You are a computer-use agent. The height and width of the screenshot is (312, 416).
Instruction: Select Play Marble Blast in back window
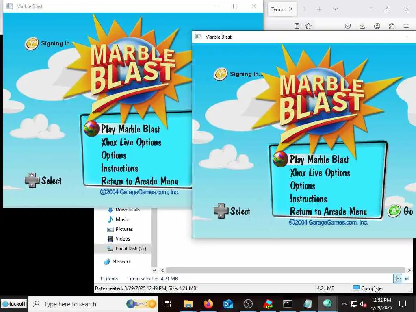[130, 129]
